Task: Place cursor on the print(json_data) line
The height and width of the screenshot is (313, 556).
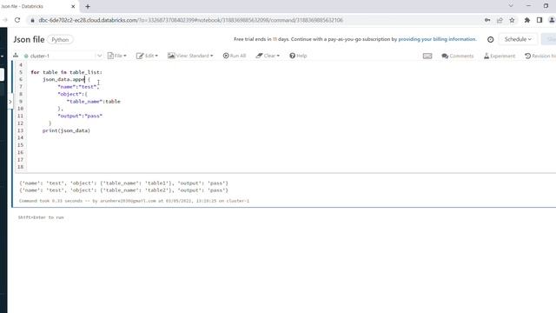Action: [x=66, y=130]
